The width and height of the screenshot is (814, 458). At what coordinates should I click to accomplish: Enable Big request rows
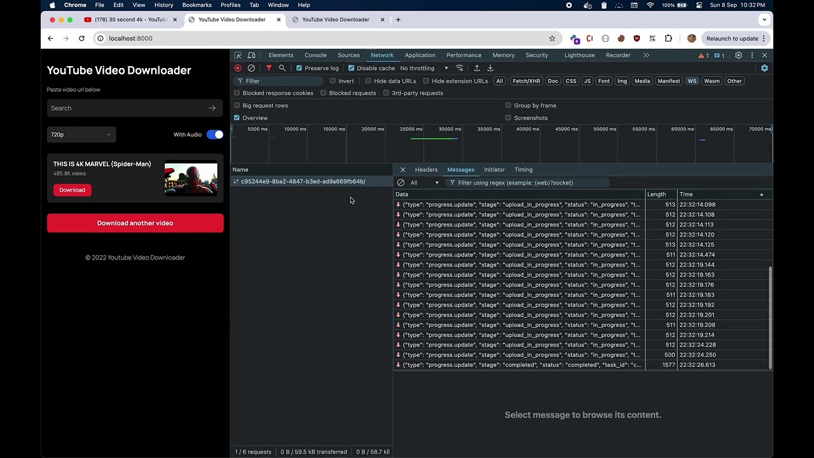pyautogui.click(x=237, y=106)
